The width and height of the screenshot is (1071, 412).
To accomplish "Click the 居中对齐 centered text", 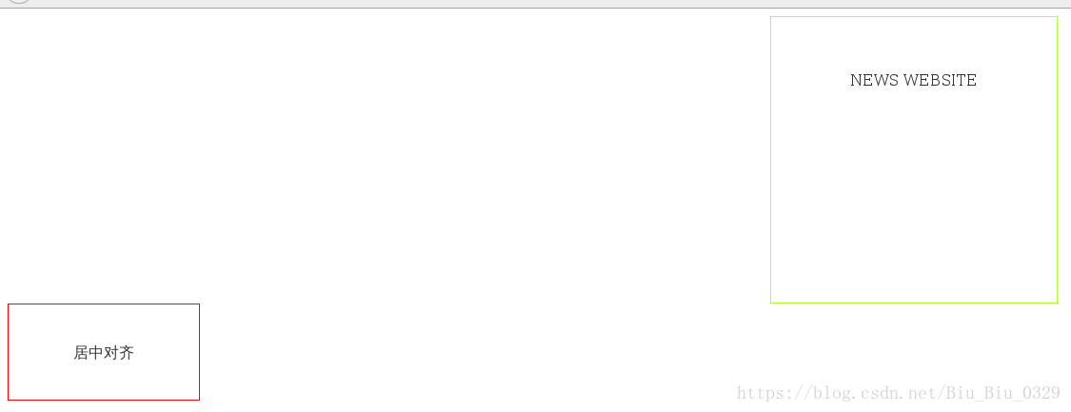I will pyautogui.click(x=104, y=353).
